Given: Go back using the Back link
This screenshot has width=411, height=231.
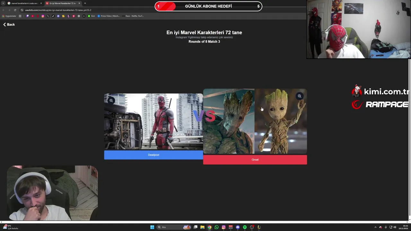Looking at the screenshot, I should [9, 24].
